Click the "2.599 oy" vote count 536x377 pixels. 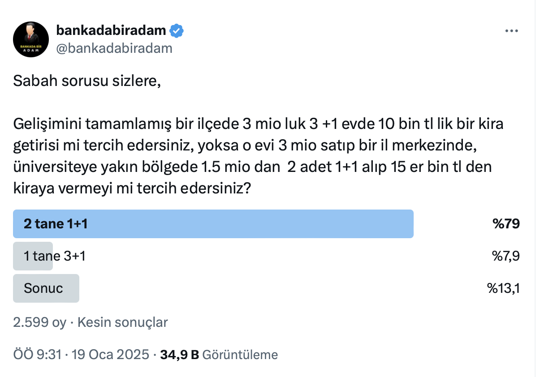(x=39, y=322)
